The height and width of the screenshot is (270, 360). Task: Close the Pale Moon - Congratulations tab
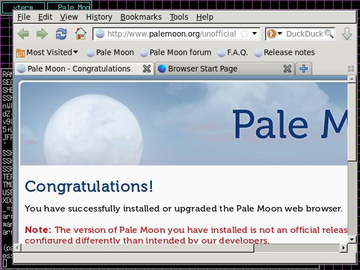tap(147, 69)
